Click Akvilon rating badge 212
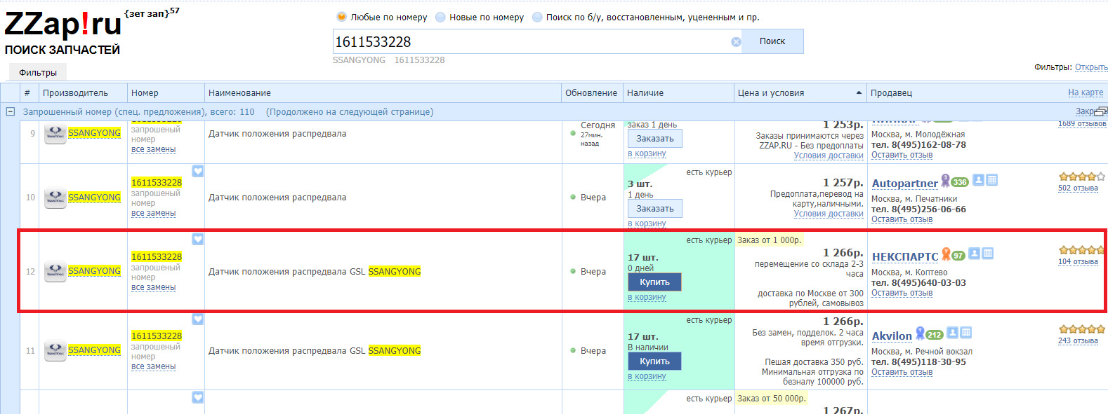The height and width of the screenshot is (414, 1108). coord(935,335)
